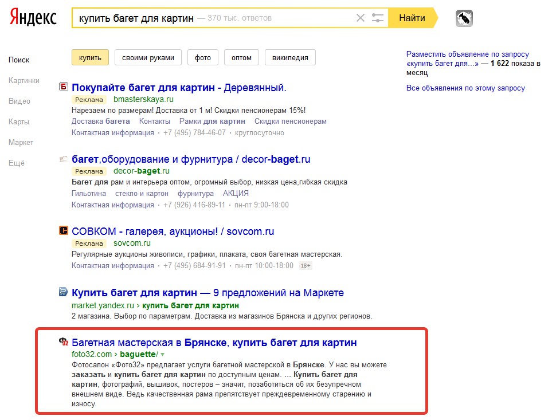Screen dimensions: 560x420
Task: Click the foto32 snippet description text
Action: click(229, 384)
